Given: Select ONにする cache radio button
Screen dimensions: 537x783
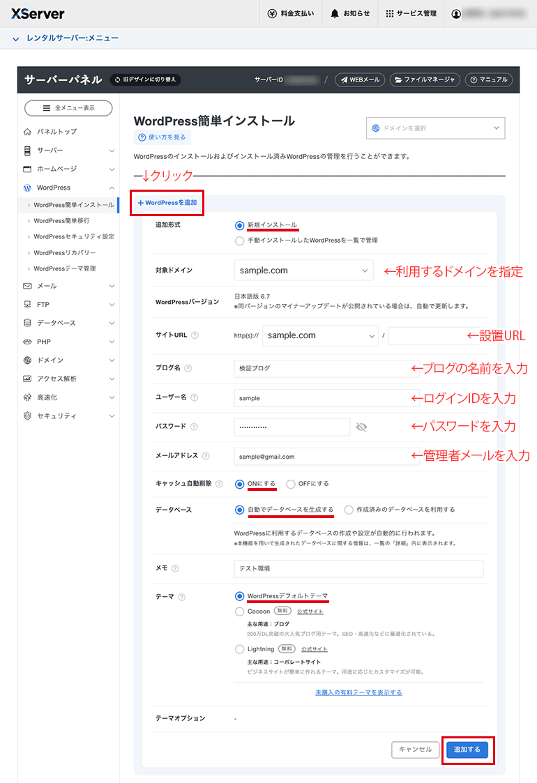Looking at the screenshot, I should point(239,484).
